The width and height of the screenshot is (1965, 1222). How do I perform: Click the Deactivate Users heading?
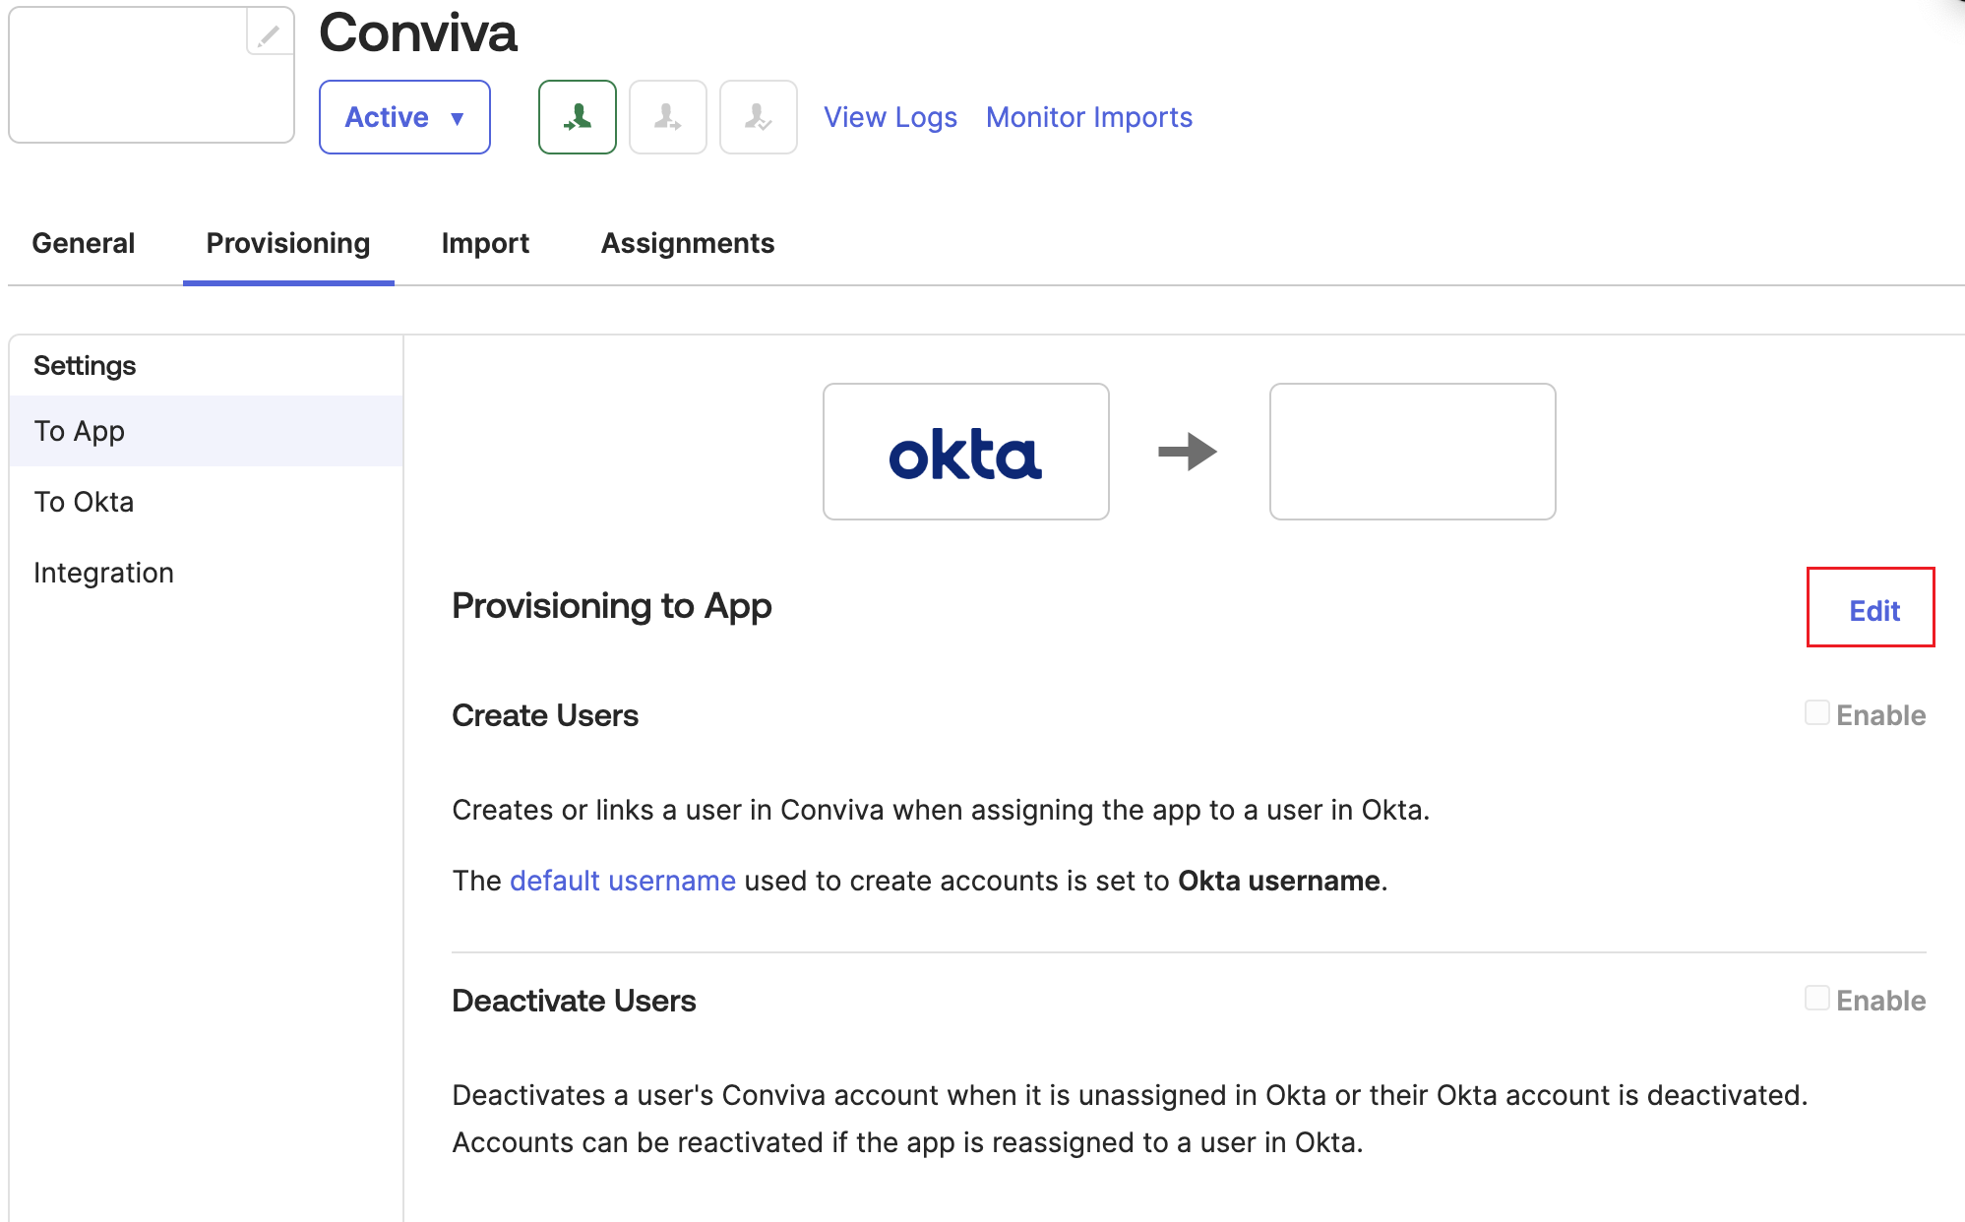tap(574, 1001)
